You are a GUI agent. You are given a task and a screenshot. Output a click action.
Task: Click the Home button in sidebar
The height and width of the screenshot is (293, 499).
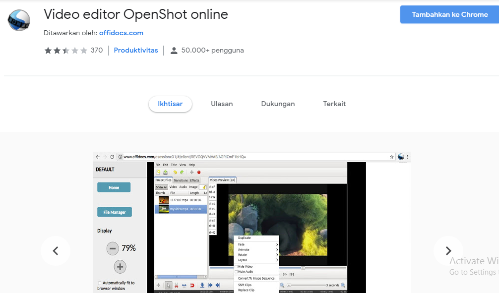point(114,187)
